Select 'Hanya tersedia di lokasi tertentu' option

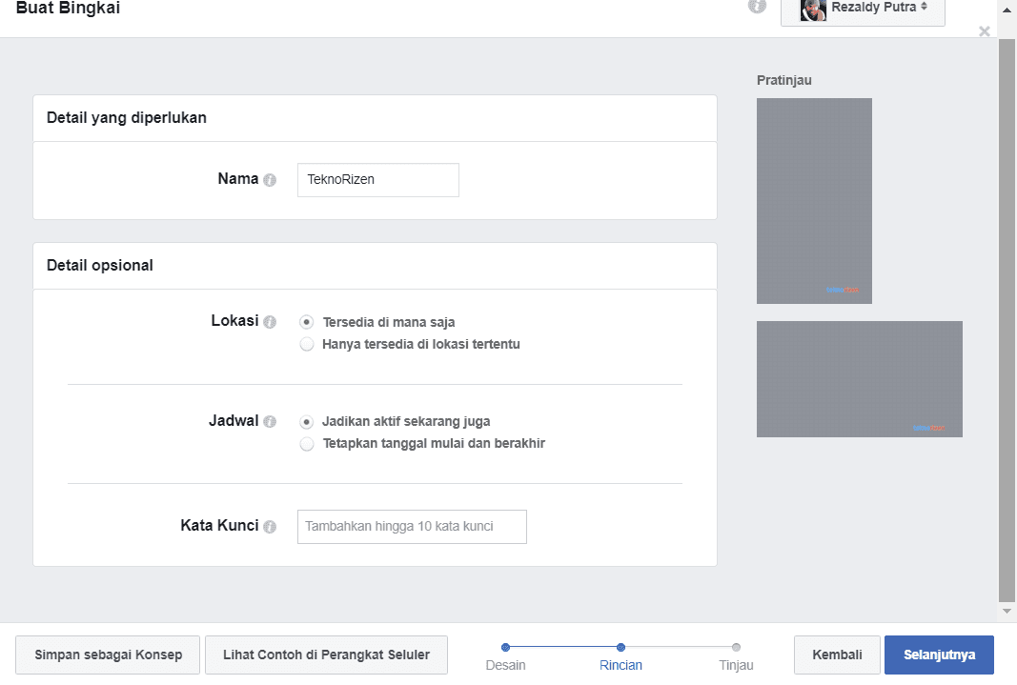click(307, 344)
